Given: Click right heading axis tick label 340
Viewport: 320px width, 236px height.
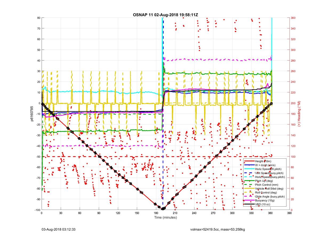Looking at the screenshot, I should point(294,29).
